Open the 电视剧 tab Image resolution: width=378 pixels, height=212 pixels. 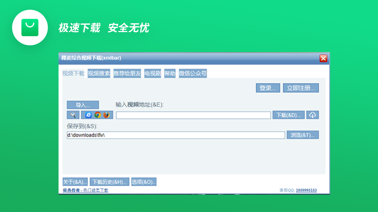click(x=152, y=73)
